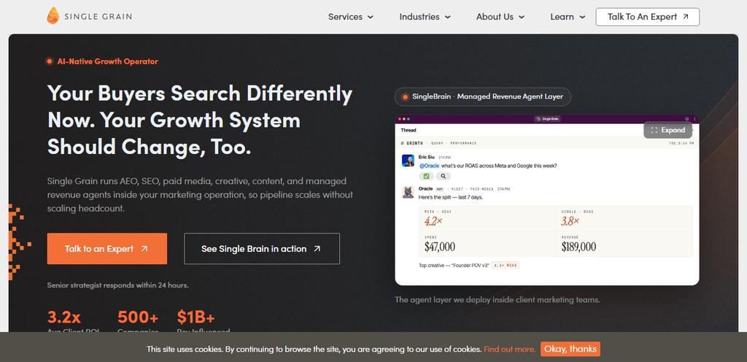747x362 pixels.
Task: Click Senior strategist responds within 24 hours text
Action: click(117, 285)
